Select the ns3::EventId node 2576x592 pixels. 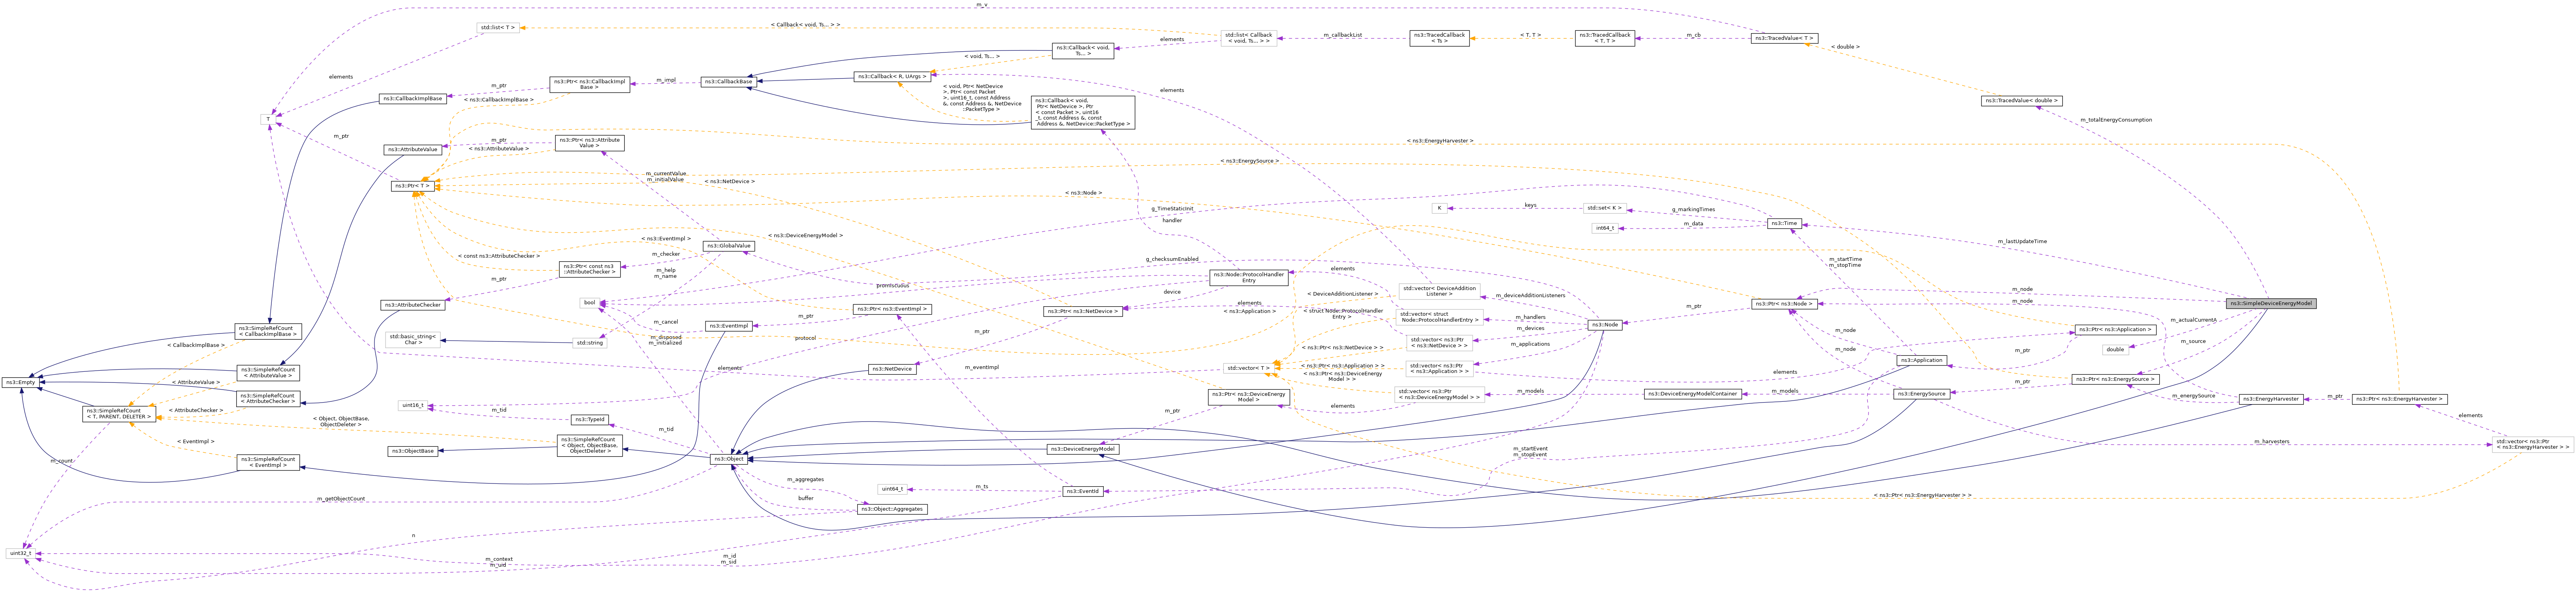click(1083, 491)
